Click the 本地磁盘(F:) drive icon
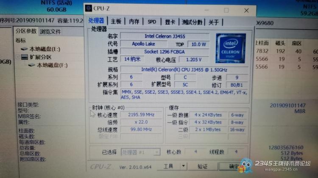 tap(32, 65)
